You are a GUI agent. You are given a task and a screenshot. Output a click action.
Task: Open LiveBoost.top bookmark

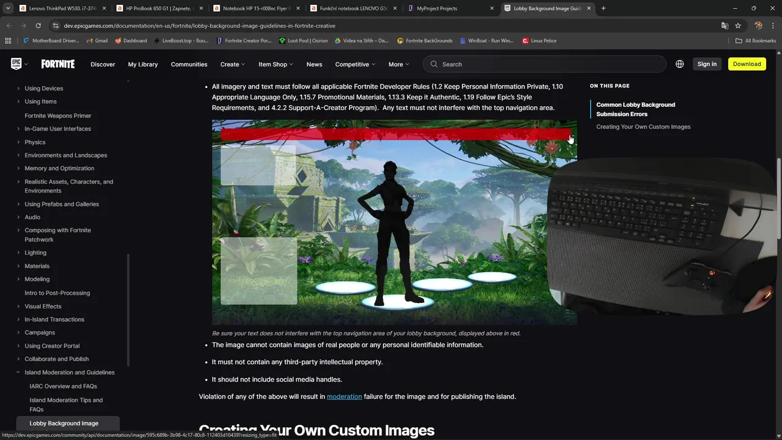[181, 41]
